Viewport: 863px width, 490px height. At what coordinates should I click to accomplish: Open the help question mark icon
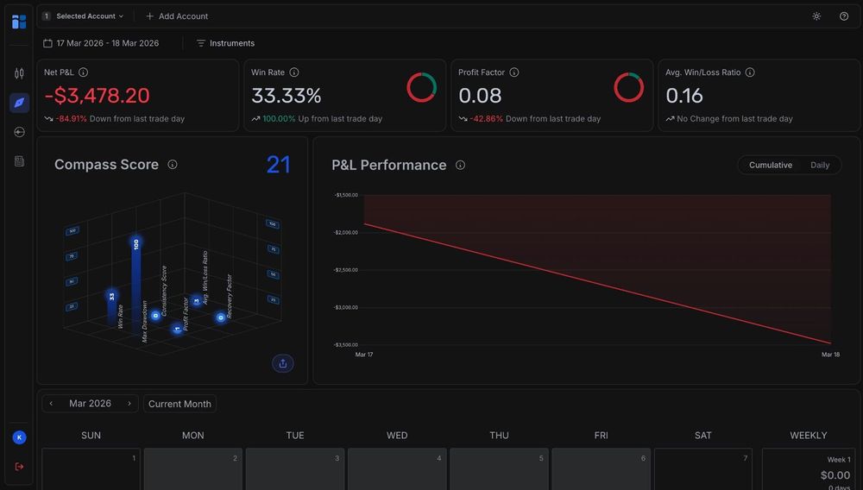point(843,16)
